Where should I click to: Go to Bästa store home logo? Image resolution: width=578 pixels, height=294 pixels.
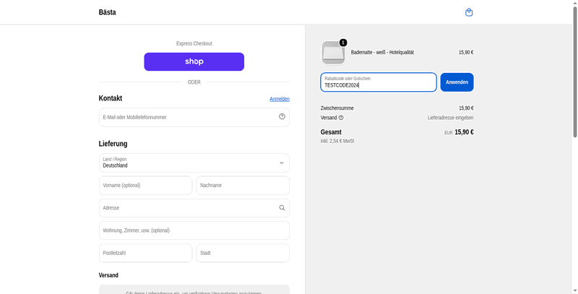(x=107, y=12)
